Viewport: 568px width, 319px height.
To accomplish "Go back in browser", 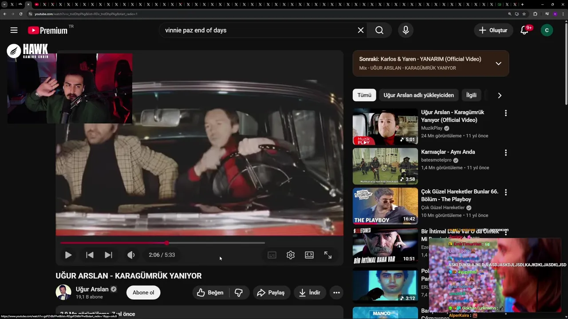I will point(5,14).
